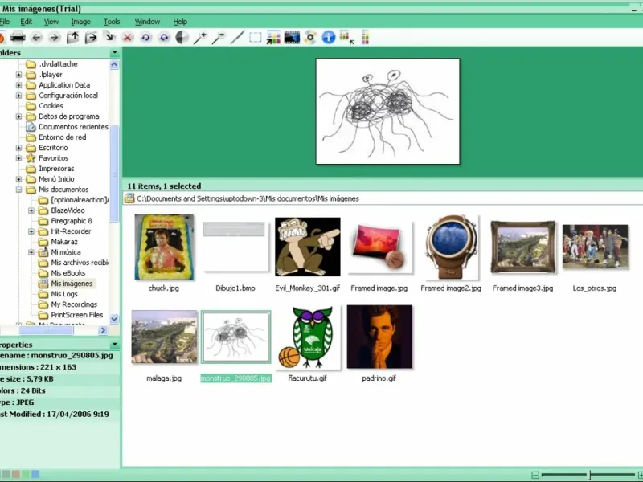Select the Impresoras folder in tree
The image size is (643, 482).
click(56, 169)
